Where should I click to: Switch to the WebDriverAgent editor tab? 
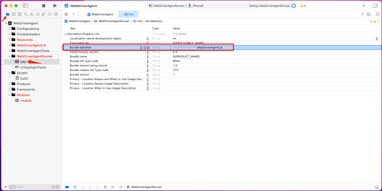point(100,14)
